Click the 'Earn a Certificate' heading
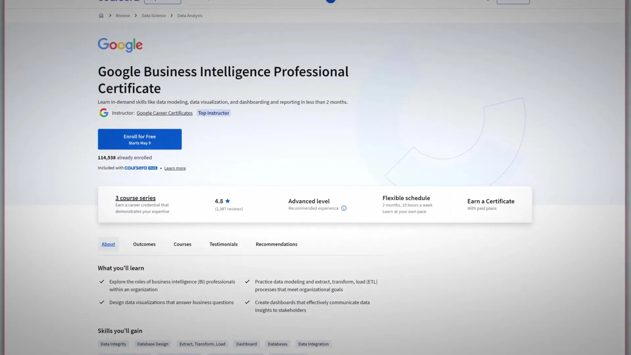 [491, 201]
